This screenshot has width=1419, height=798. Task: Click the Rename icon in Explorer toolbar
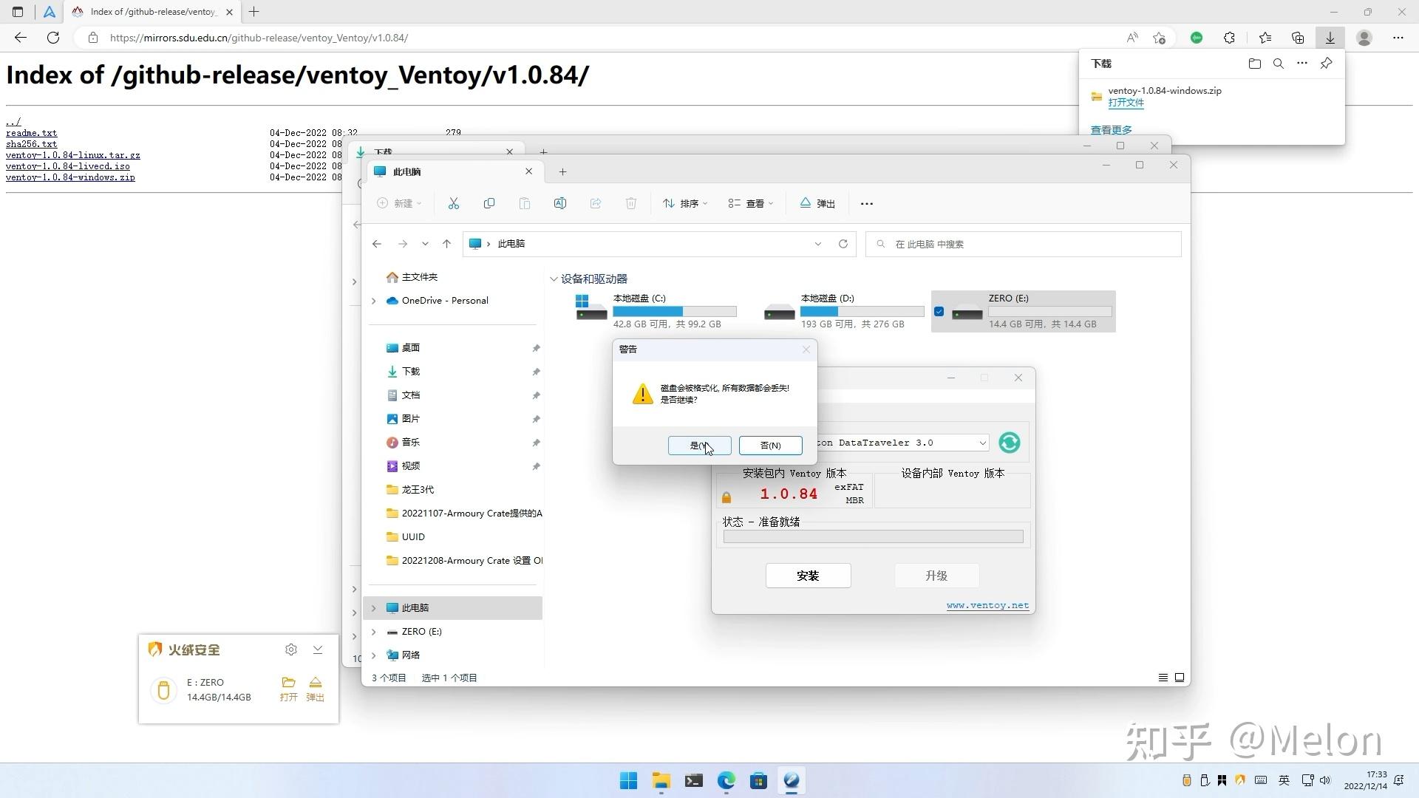[560, 203]
